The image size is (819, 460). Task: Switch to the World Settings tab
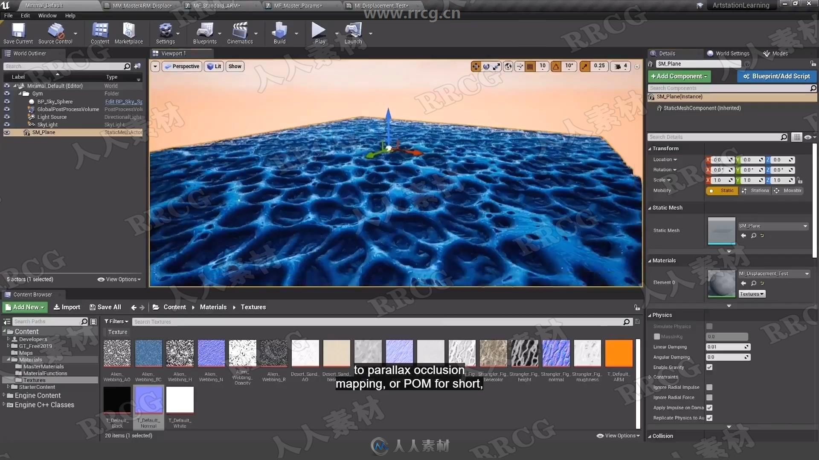point(728,53)
